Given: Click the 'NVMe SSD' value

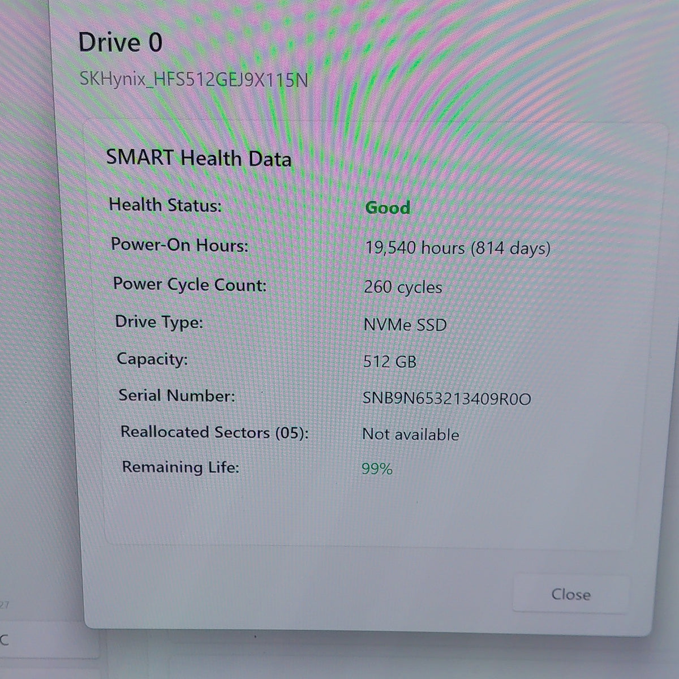Looking at the screenshot, I should pyautogui.click(x=405, y=325).
